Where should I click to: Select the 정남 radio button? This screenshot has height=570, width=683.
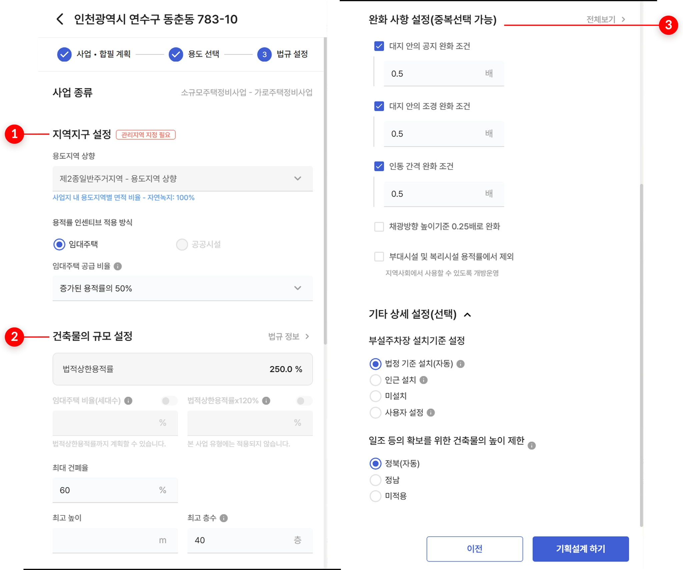tap(376, 480)
